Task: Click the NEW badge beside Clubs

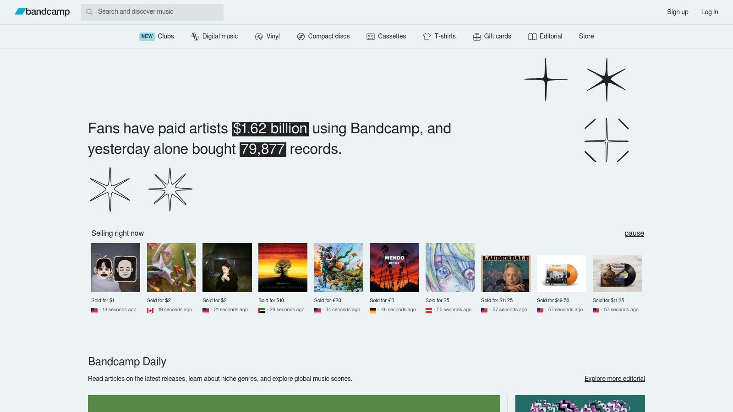Action: pos(147,36)
